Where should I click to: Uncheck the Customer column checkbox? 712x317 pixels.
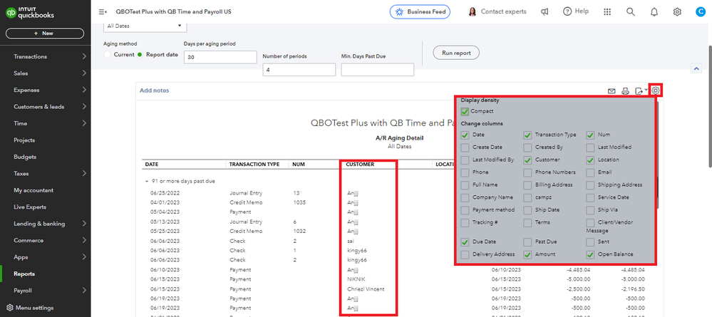coord(527,160)
